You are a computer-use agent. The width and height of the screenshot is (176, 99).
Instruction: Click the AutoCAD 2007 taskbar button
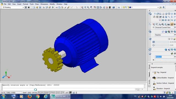[60, 97]
